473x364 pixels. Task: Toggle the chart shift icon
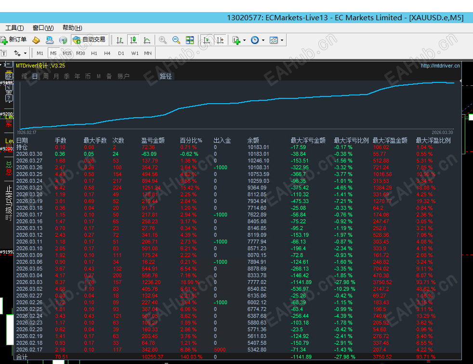(x=220, y=40)
